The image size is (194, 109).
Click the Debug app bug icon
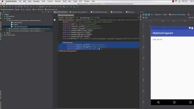[x=50, y=7]
